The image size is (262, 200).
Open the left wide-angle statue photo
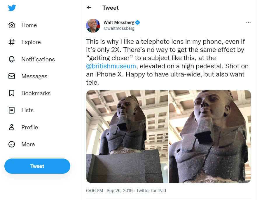pyautogui.click(x=127, y=136)
